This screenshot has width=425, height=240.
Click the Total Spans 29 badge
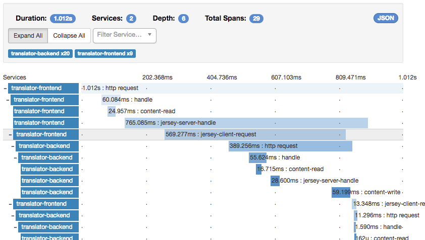(x=256, y=19)
